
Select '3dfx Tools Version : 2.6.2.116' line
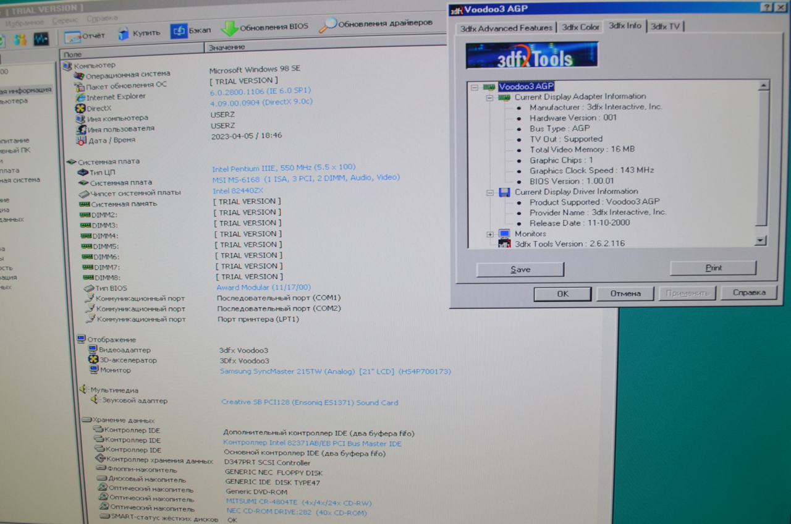tap(569, 243)
